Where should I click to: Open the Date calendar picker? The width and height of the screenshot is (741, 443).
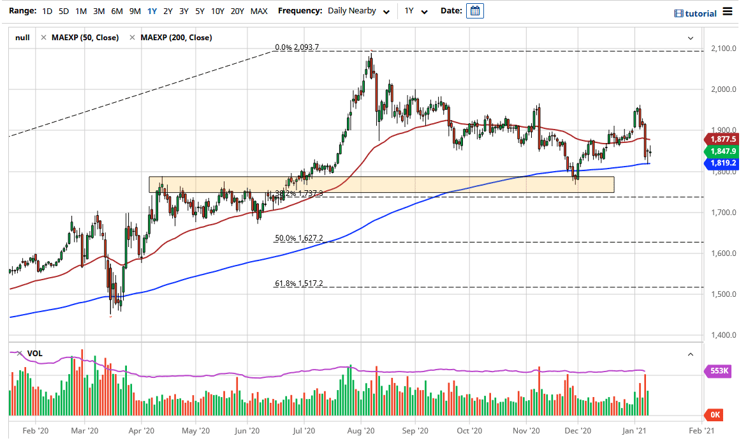coord(474,11)
